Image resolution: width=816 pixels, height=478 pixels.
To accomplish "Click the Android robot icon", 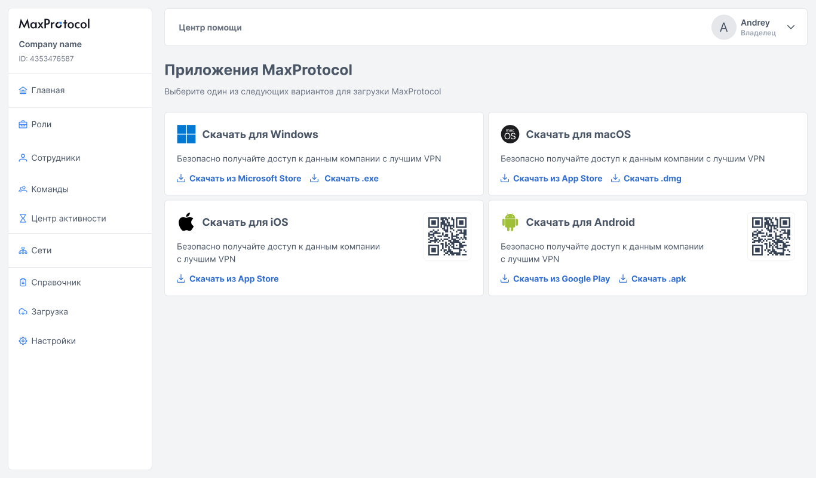I will pyautogui.click(x=510, y=222).
